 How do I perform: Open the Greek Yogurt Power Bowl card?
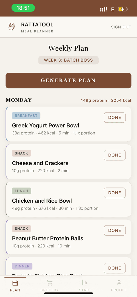pyautogui.click(x=69, y=124)
